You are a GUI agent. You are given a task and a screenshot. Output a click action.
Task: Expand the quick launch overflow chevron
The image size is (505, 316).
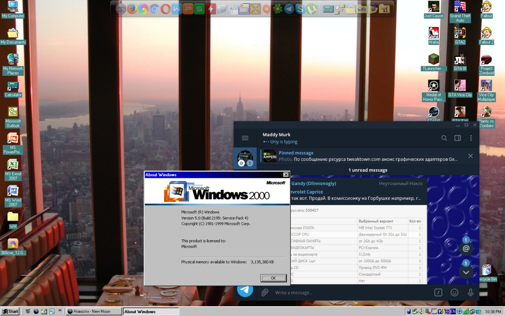click(60, 311)
